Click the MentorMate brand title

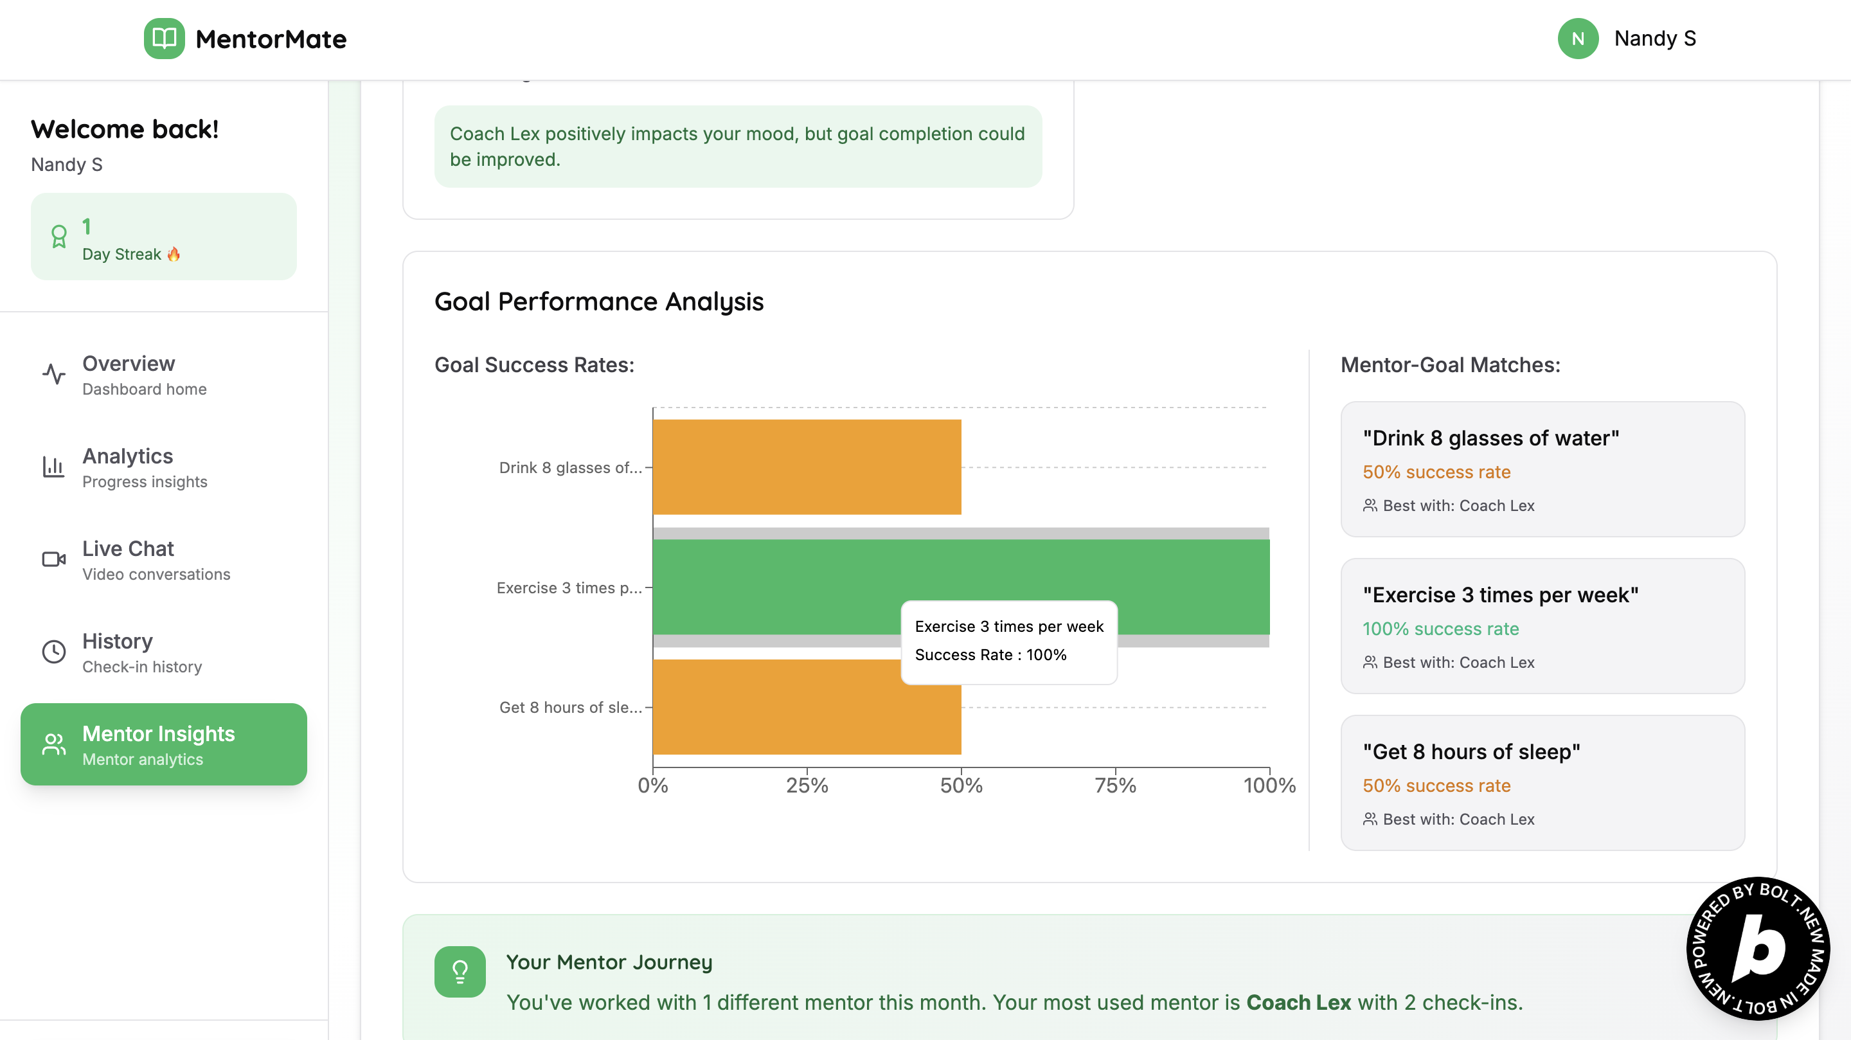tap(271, 39)
